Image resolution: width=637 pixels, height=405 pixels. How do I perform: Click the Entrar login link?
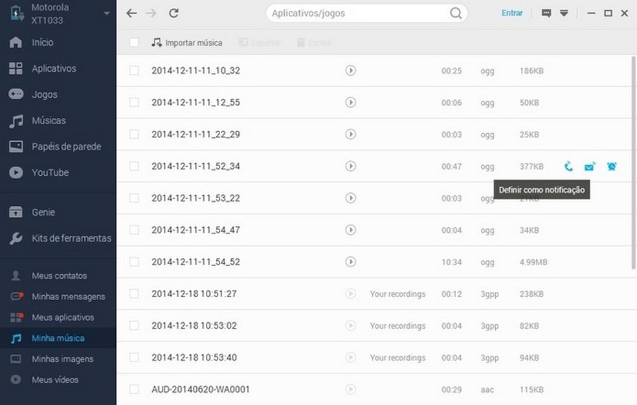point(512,13)
